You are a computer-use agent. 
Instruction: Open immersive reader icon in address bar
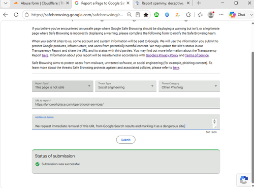(138, 15)
